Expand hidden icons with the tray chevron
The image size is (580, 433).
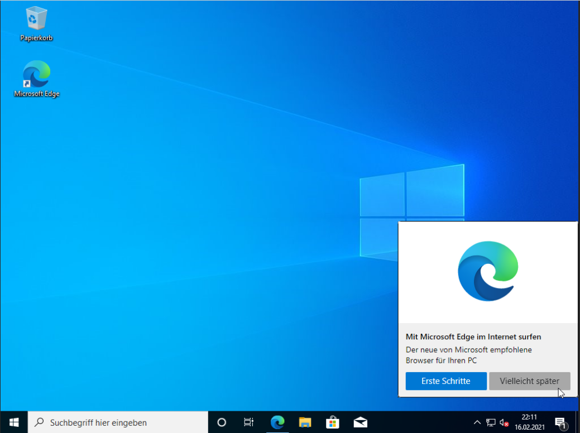[x=477, y=422]
